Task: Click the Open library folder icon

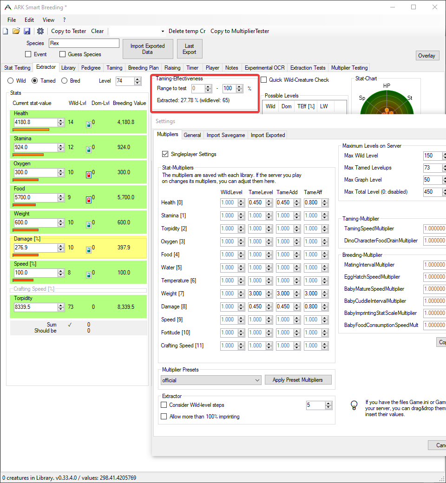Action: pyautogui.click(x=17, y=31)
